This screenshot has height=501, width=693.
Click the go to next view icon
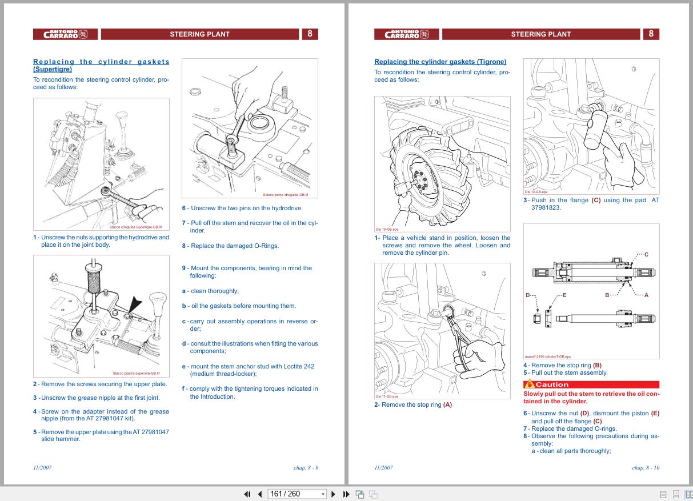coord(373,494)
